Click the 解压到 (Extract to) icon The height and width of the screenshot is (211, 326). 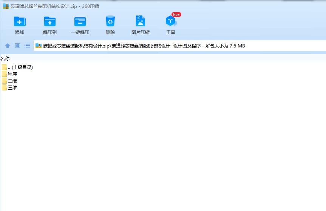click(x=50, y=21)
